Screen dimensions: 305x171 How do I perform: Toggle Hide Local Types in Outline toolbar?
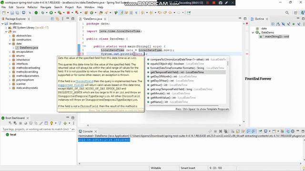(x=299, y=24)
